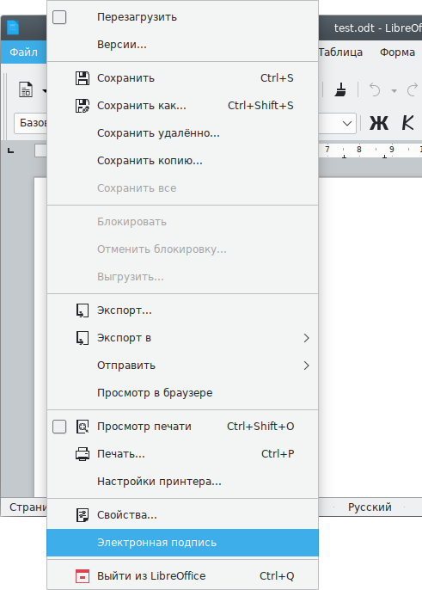Screen dimensions: 422x590
Task: Click 'Русский' language in status bar
Action: point(370,507)
